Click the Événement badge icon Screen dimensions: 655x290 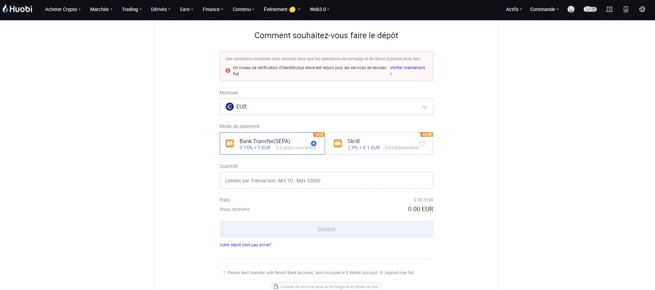[x=292, y=10]
